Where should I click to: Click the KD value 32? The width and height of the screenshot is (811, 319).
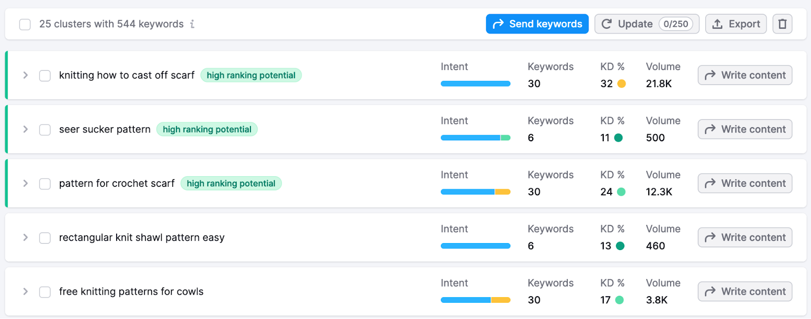(607, 84)
